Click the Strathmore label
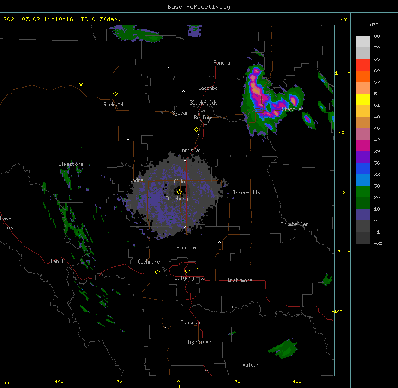The height and width of the screenshot is (388, 398). click(x=238, y=280)
